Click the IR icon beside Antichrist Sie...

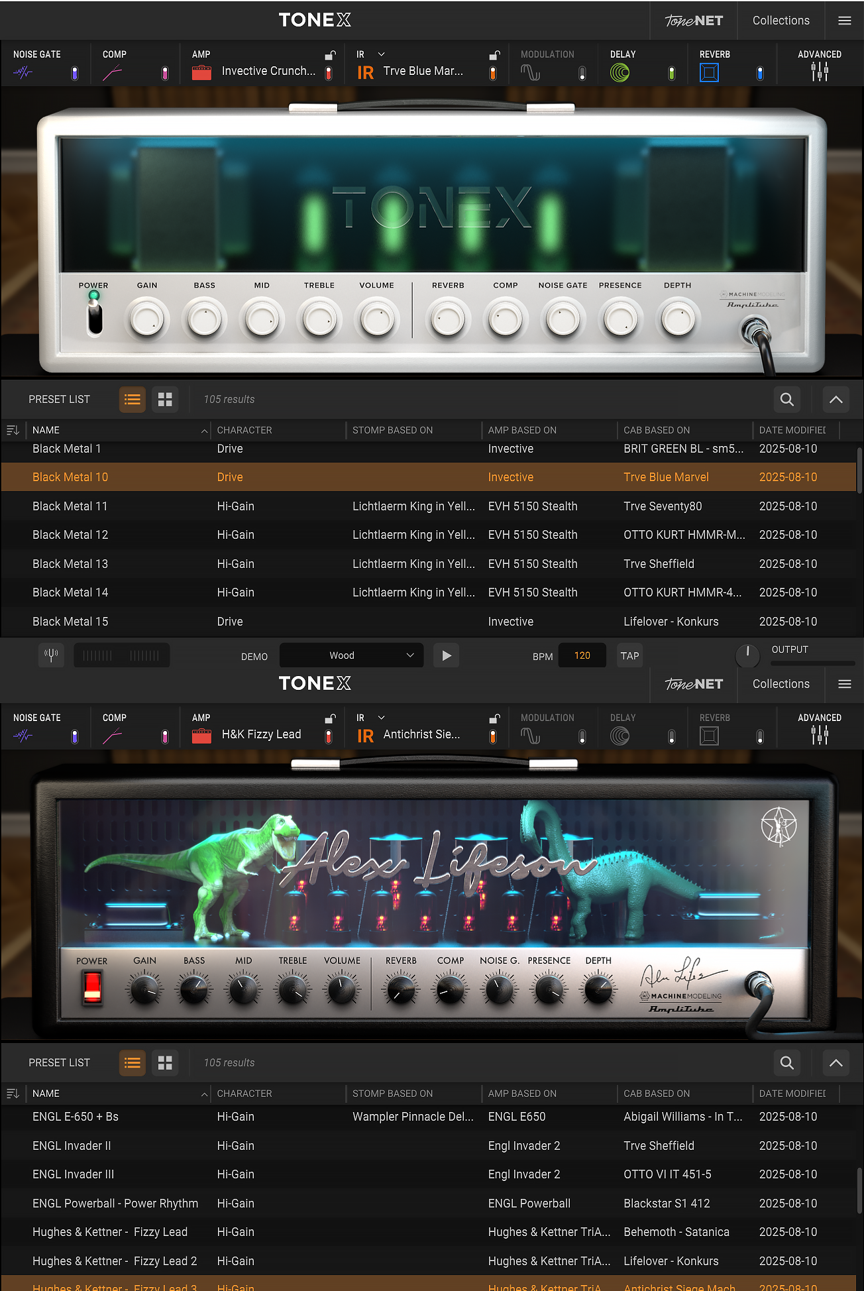coord(366,736)
